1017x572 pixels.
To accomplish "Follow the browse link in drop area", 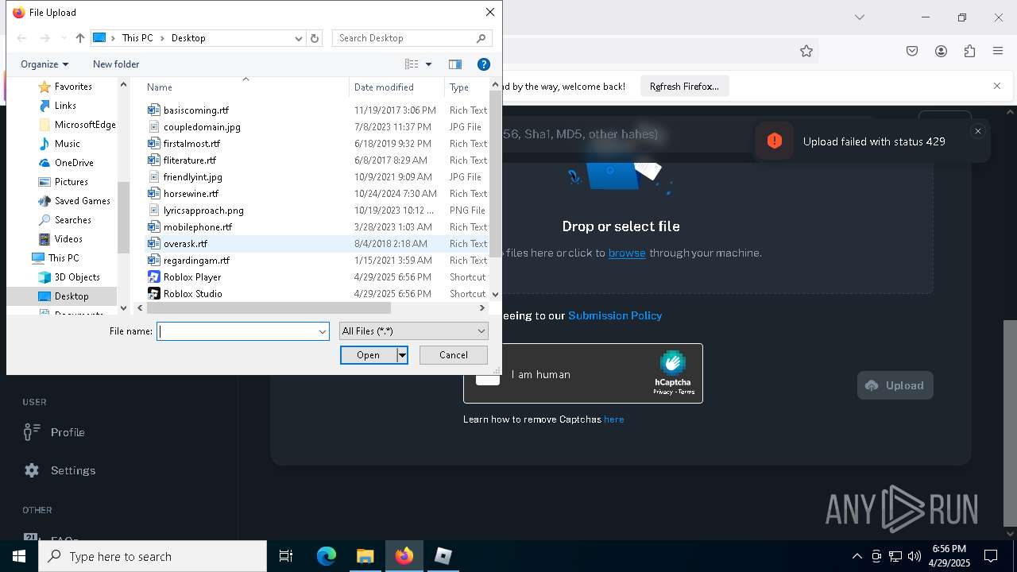I will pos(627,253).
